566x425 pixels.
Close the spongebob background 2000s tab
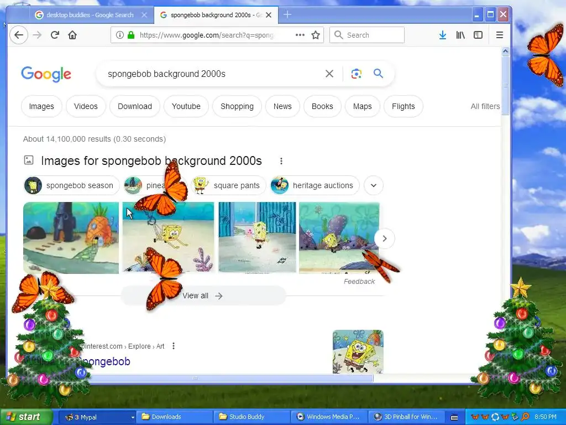tap(269, 15)
